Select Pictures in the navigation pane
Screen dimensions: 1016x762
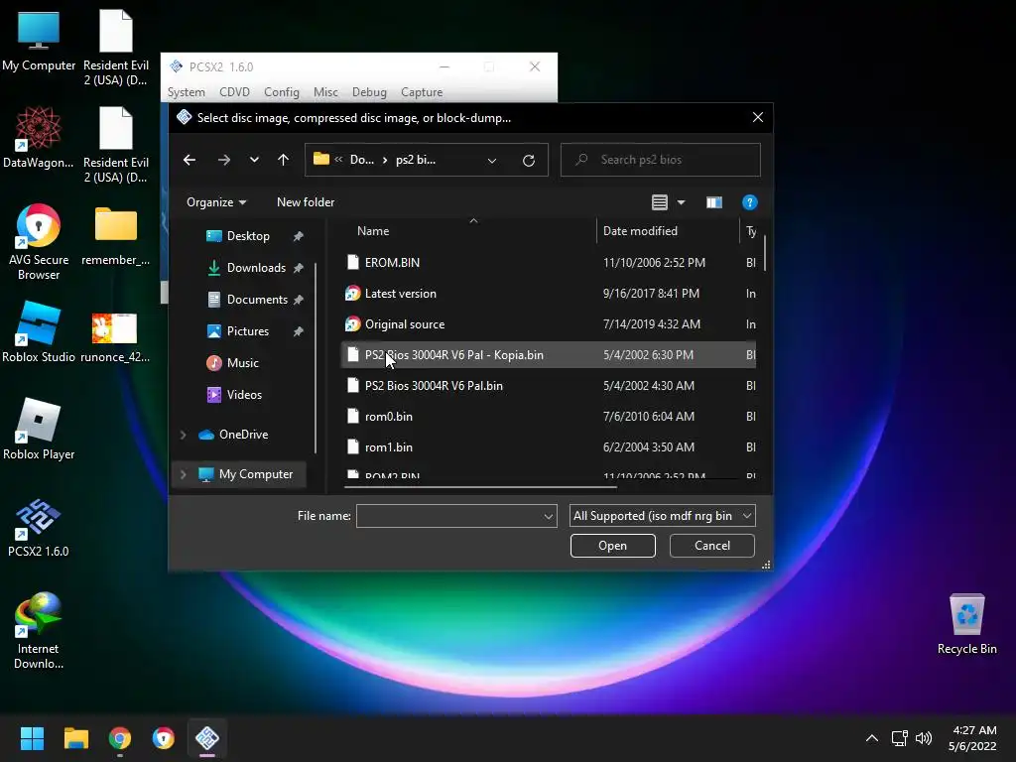247,331
